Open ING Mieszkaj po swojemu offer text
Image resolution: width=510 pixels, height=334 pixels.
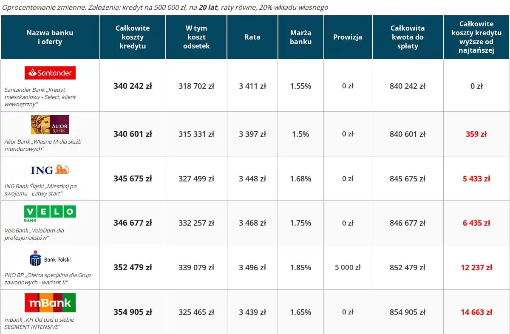[x=40, y=190]
